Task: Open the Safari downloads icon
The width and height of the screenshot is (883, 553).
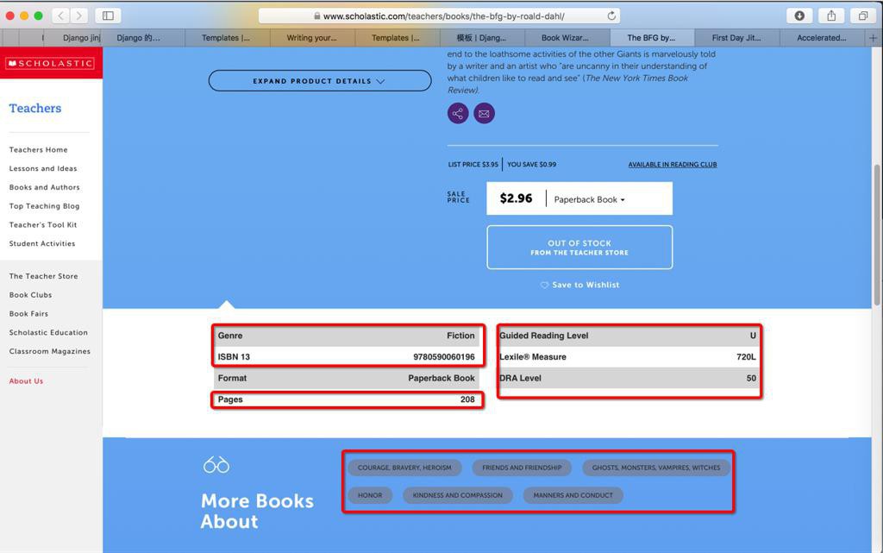Action: (x=799, y=16)
